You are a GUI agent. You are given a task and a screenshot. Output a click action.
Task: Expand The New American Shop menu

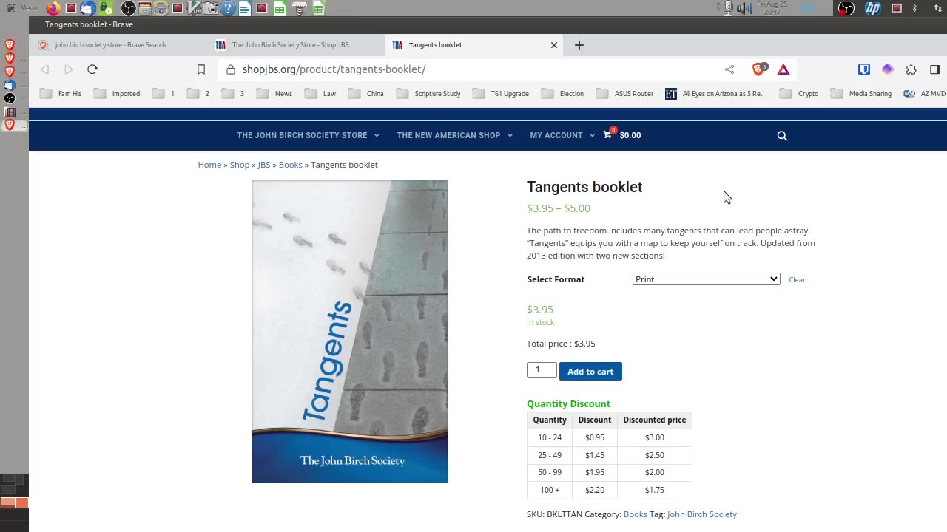click(454, 135)
